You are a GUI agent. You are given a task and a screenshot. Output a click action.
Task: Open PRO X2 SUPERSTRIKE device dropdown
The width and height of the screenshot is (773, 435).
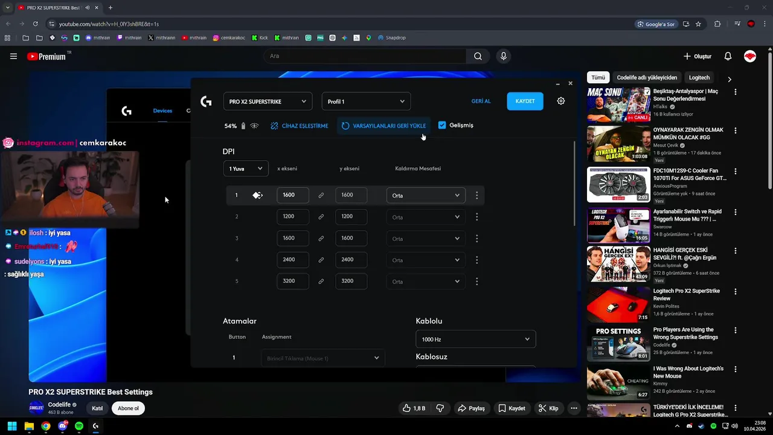click(x=268, y=101)
